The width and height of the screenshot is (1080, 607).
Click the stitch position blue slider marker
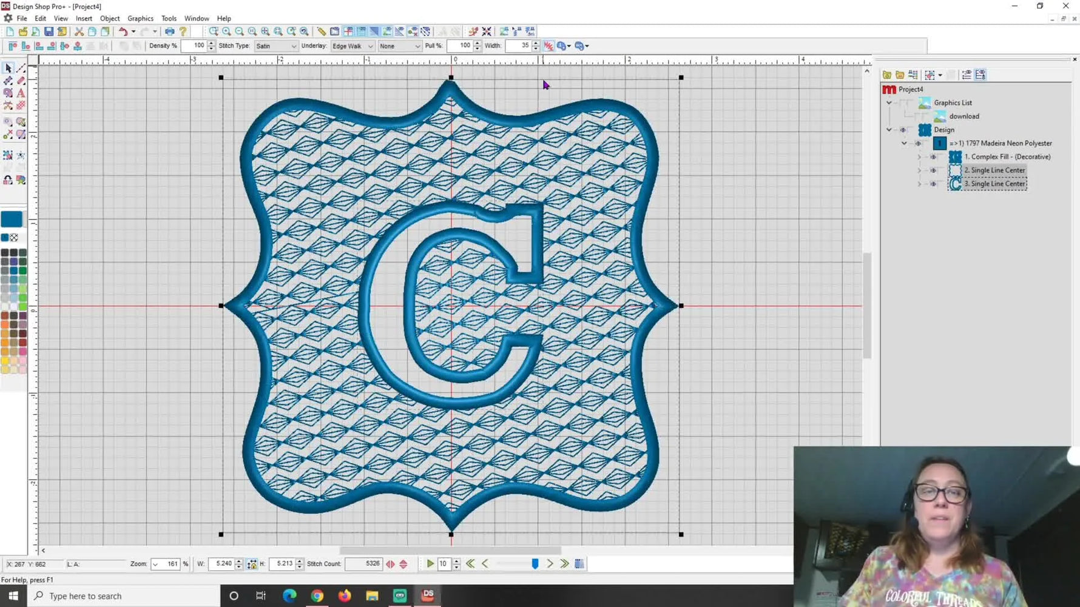535,564
